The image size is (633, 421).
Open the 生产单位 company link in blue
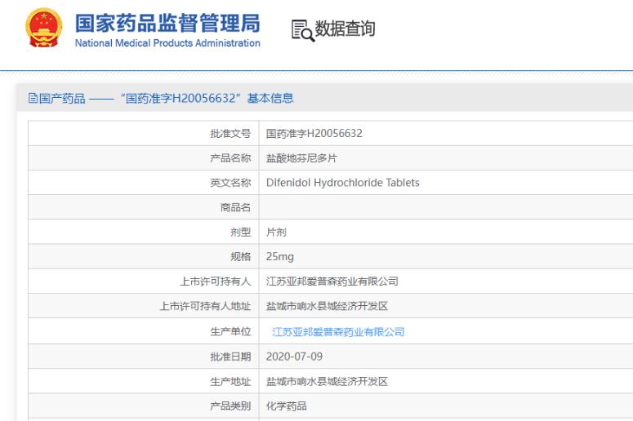(338, 332)
